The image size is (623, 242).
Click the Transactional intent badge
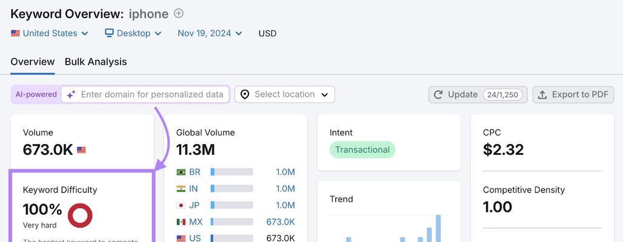click(362, 149)
